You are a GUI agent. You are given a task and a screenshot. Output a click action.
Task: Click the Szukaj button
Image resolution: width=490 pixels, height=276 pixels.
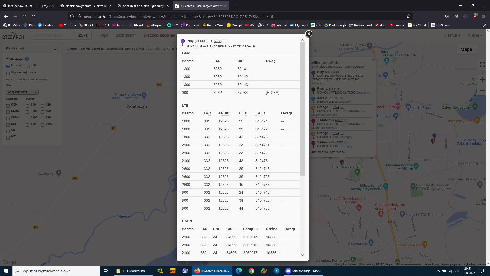83,35
